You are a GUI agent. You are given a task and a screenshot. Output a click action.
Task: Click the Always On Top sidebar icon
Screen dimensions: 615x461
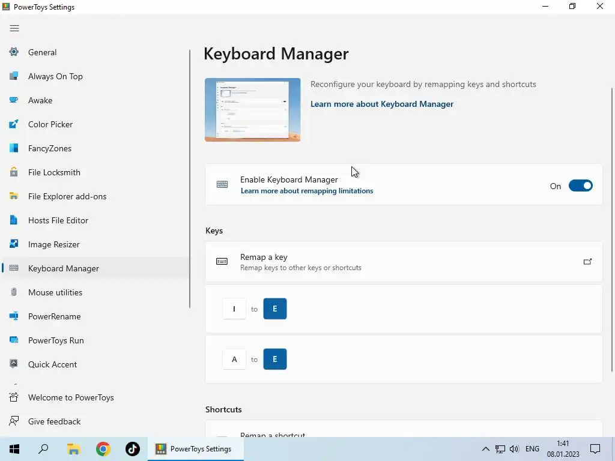point(14,76)
